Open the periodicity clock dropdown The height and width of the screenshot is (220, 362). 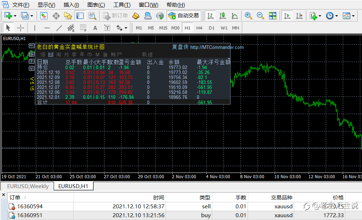336,16
